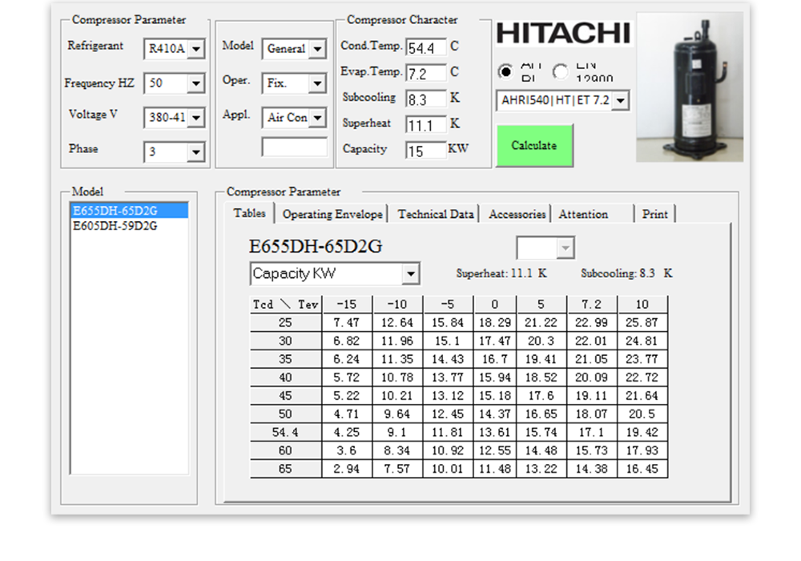The width and height of the screenshot is (801, 561).
Task: Select the EN 12900 radio button
Action: click(x=561, y=71)
